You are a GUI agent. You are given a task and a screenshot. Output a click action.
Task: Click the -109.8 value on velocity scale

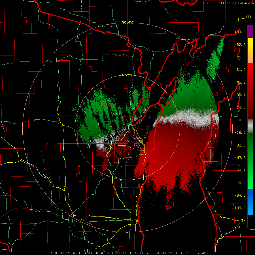click(x=239, y=208)
